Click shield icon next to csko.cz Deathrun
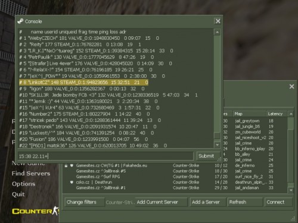This screenshot has height=223, width=298. [72, 182]
